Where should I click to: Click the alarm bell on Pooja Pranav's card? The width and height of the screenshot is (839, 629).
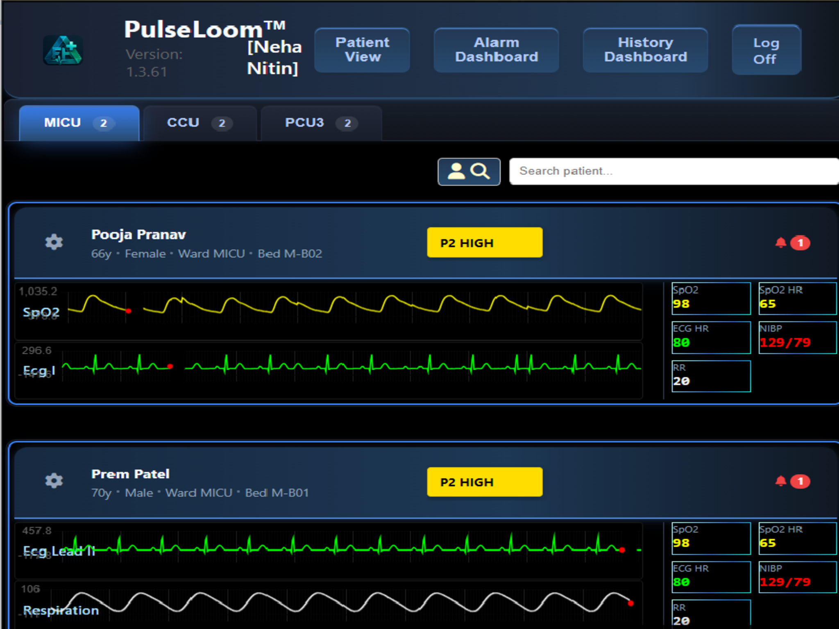tap(780, 242)
